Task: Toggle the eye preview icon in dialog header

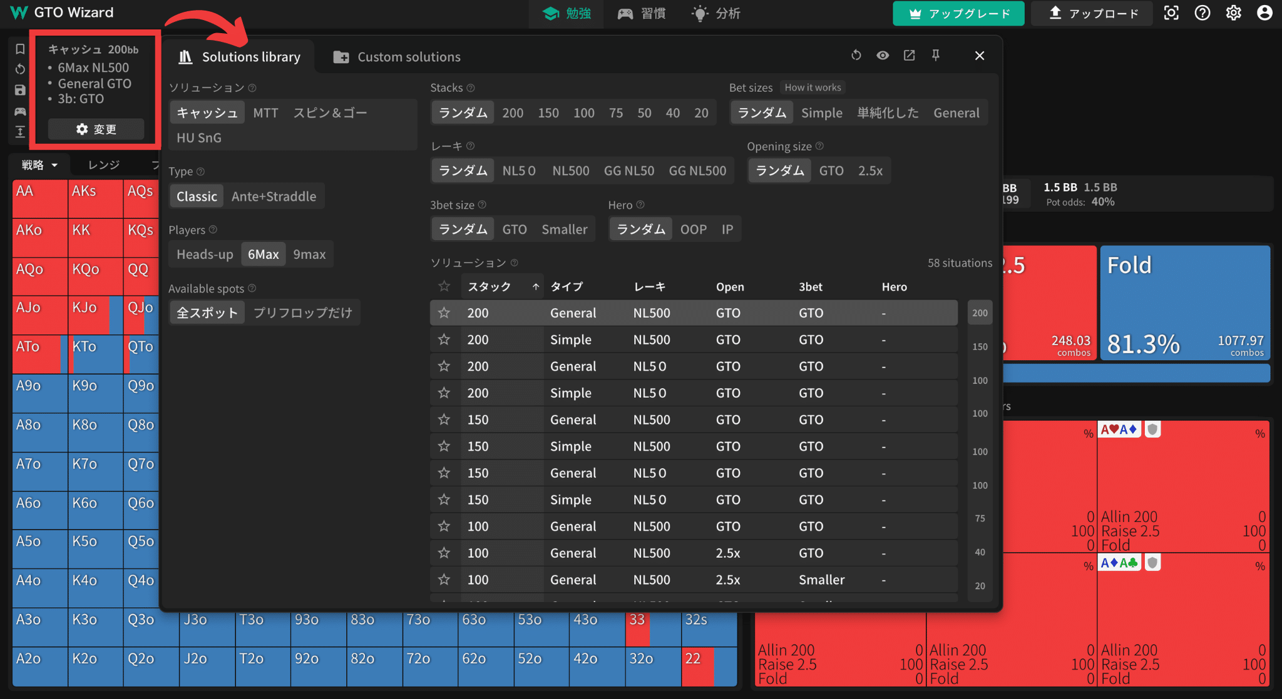Action: point(883,55)
